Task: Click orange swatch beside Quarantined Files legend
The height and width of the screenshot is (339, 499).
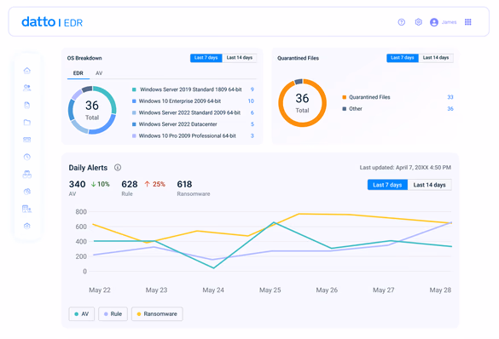Action: click(x=344, y=97)
